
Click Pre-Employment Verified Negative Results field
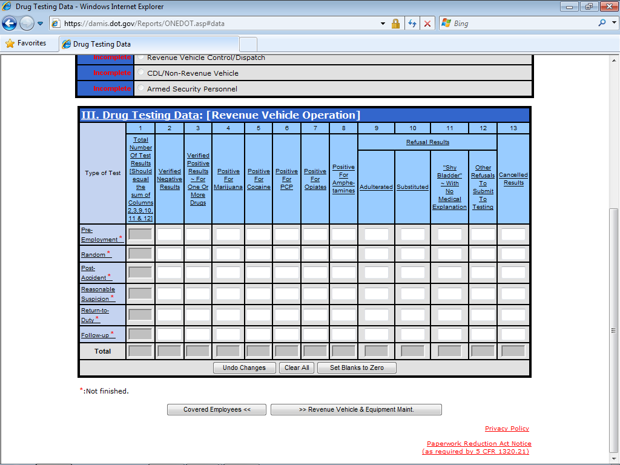point(170,234)
